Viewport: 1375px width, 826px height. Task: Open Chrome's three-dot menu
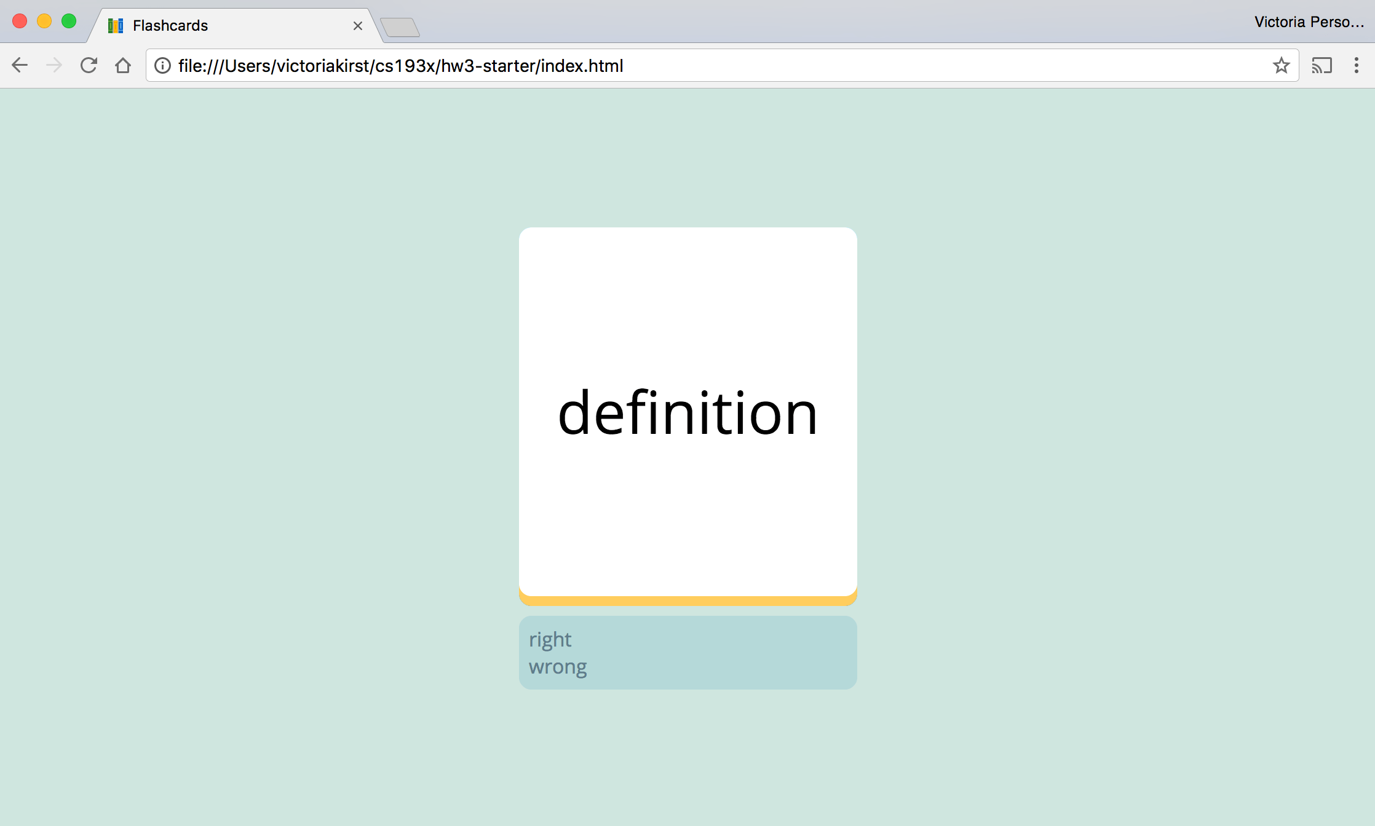point(1356,65)
